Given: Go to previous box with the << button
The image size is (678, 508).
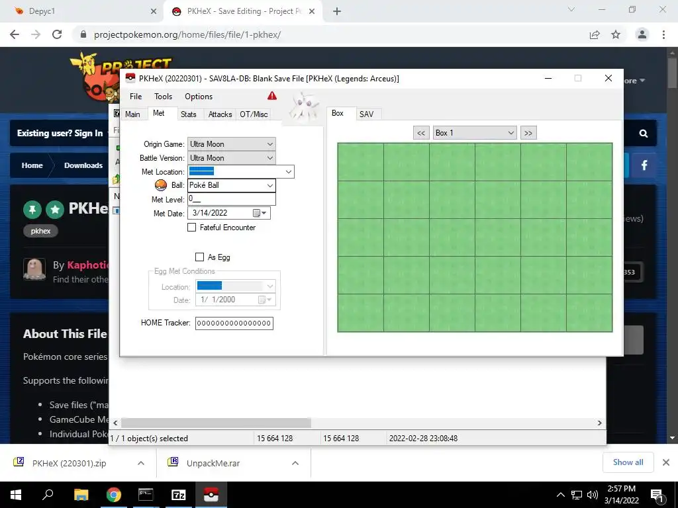Looking at the screenshot, I should (x=421, y=133).
